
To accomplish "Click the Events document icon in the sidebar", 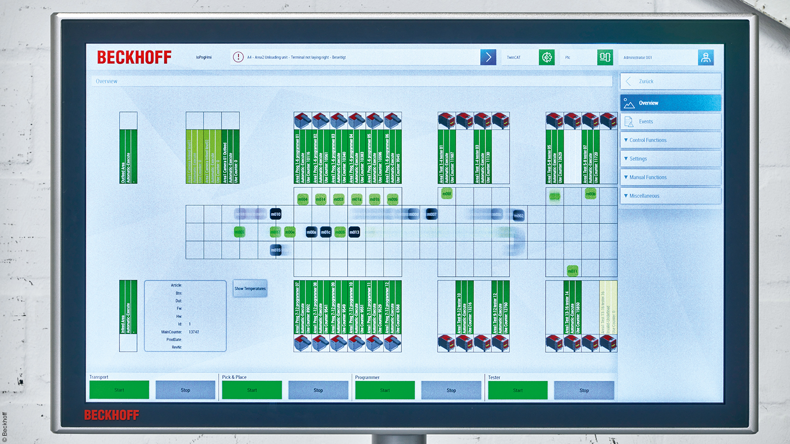I will pyautogui.click(x=628, y=122).
